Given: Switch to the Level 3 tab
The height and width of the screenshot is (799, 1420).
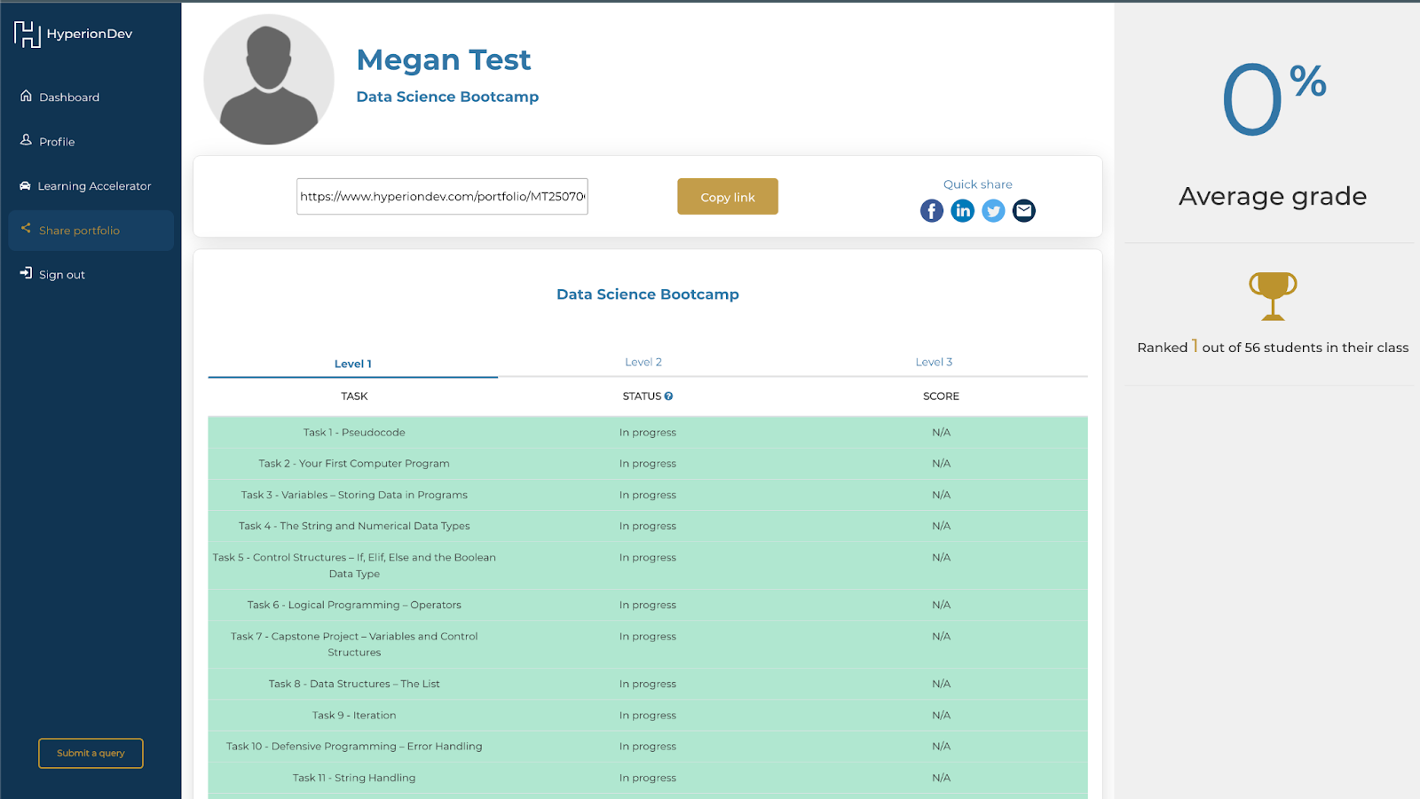Looking at the screenshot, I should (934, 362).
